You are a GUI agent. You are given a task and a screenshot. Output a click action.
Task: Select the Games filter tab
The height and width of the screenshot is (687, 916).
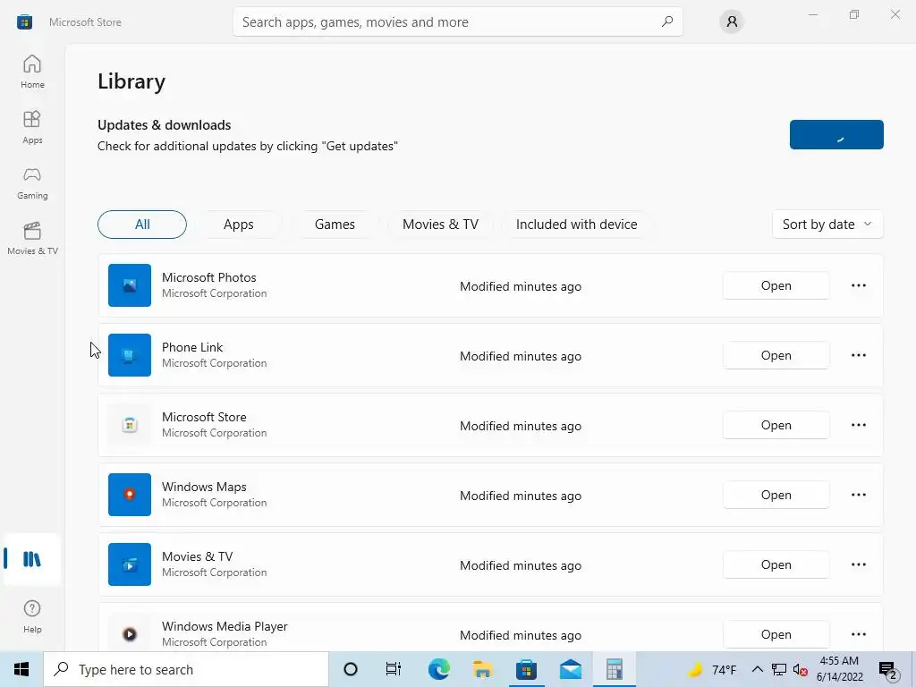tap(335, 225)
